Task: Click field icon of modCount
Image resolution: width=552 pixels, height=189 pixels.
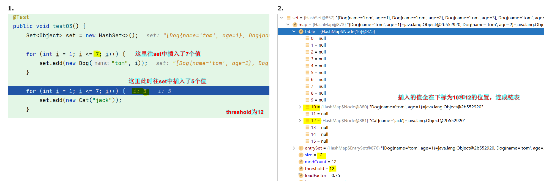Action: [x=301, y=162]
